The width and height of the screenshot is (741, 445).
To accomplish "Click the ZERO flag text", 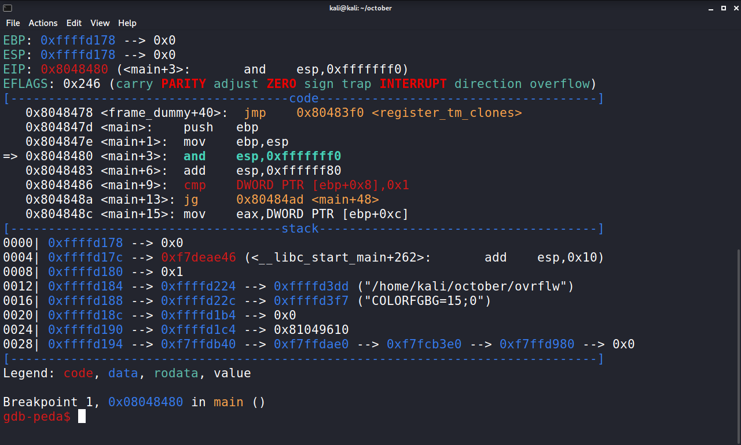I will pos(281,84).
